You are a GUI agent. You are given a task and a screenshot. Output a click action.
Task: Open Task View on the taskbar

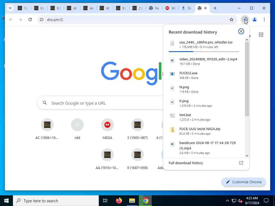click(105, 201)
